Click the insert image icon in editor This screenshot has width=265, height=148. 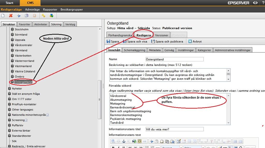tap(134, 141)
